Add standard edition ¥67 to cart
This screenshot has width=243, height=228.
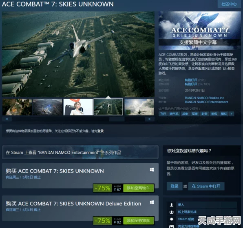138,188
